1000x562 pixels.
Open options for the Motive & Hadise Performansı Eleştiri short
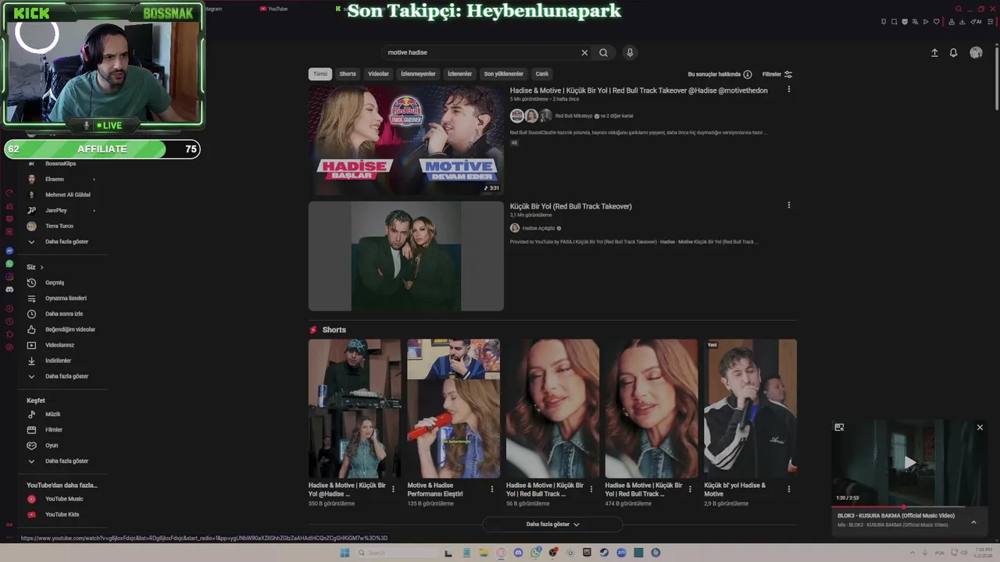click(492, 489)
